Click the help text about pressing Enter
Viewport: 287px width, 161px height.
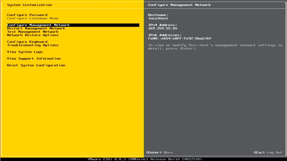(x=215, y=47)
